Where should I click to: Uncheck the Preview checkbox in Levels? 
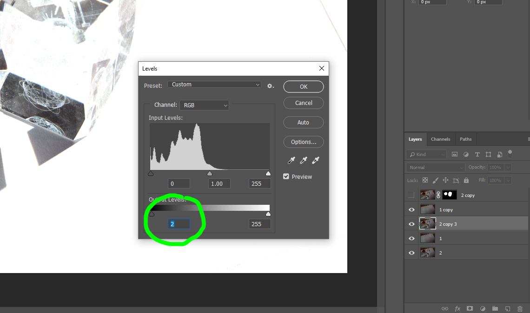[286, 176]
